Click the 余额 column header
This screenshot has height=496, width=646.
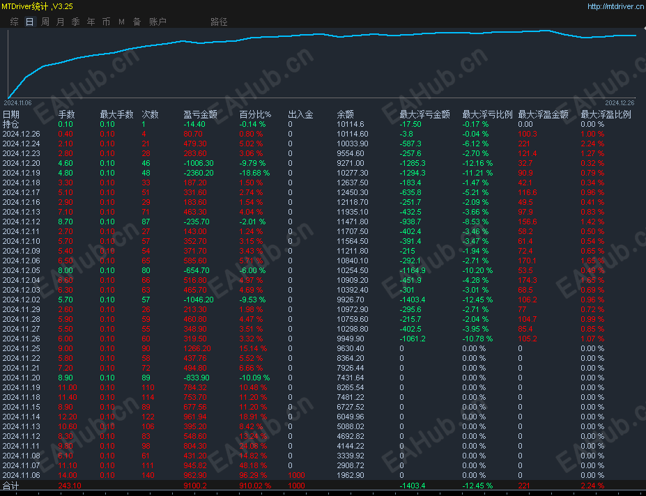(x=345, y=114)
